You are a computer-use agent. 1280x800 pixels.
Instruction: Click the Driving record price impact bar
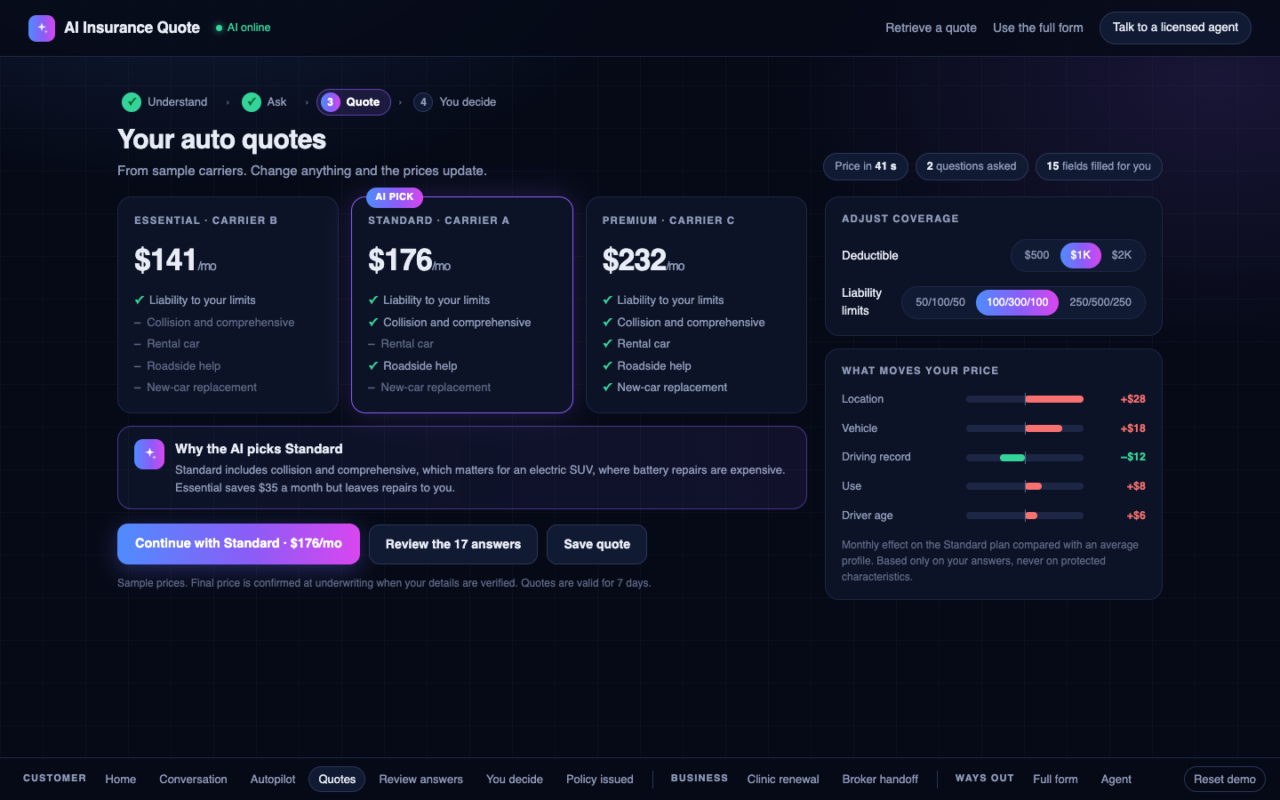pyautogui.click(x=1025, y=458)
